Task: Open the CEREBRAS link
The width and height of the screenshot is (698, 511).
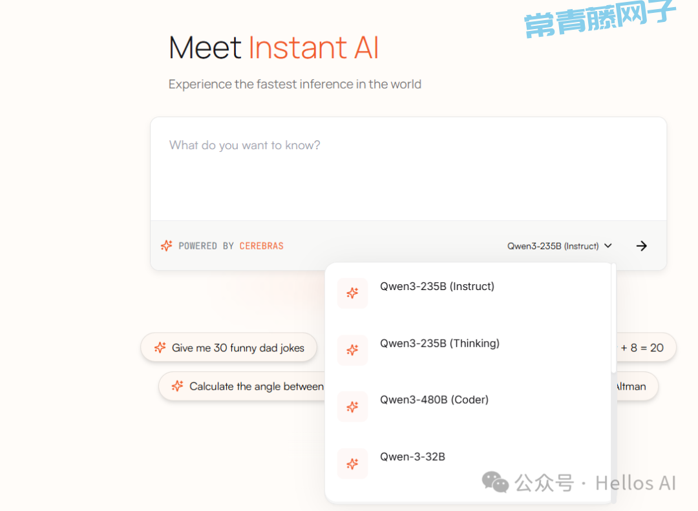Action: 261,245
